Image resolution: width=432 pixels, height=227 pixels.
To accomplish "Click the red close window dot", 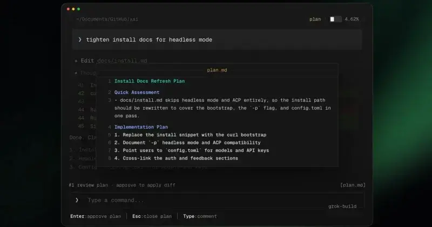I will click(68, 9).
